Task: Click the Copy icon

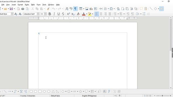Action: (37, 9)
